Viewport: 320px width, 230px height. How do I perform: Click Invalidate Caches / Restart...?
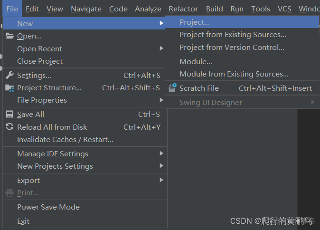tap(65, 140)
